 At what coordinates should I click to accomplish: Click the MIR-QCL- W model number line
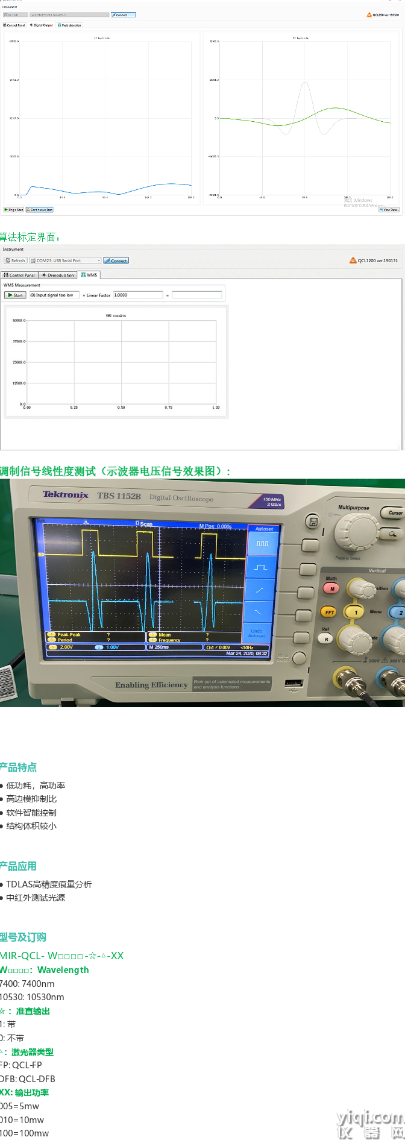(62, 956)
